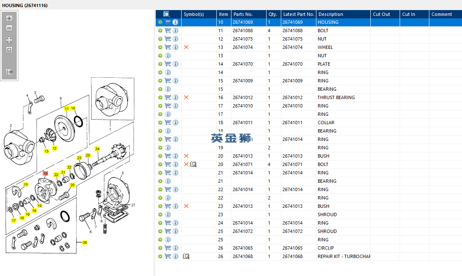This screenshot has height=276, width=462.
Task: Click X symbol in THRUST BEARING row
Action: (x=186, y=97)
